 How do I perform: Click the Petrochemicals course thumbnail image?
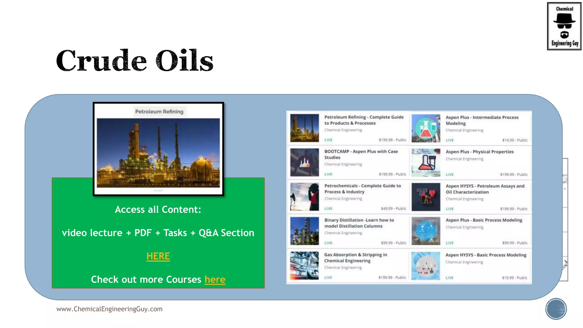coord(305,197)
